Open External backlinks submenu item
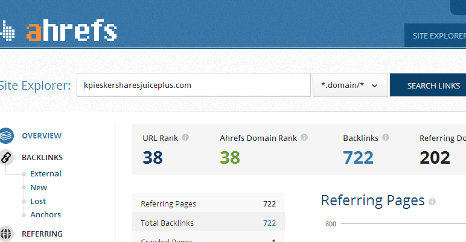 point(46,173)
